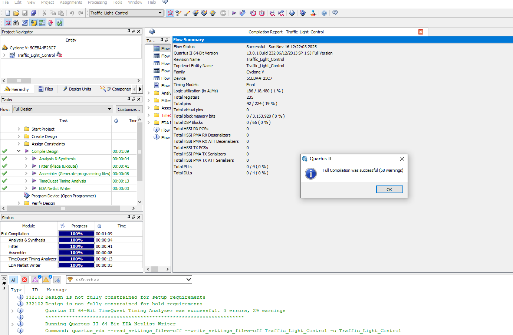Expand the TimeQuest Timing Analyzer successful message
The height and width of the screenshot is (335, 513).
point(12,311)
